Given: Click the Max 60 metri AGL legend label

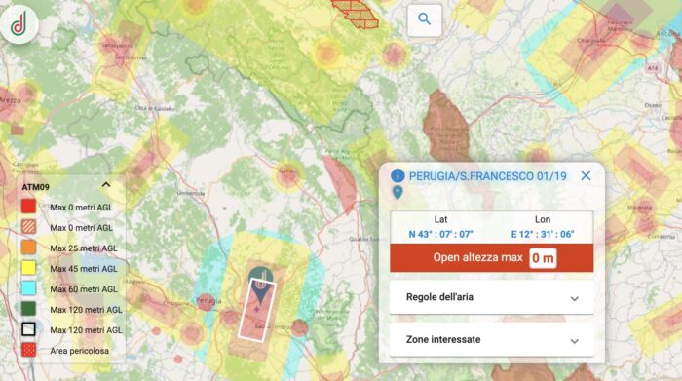Looking at the screenshot, I should 84,289.
